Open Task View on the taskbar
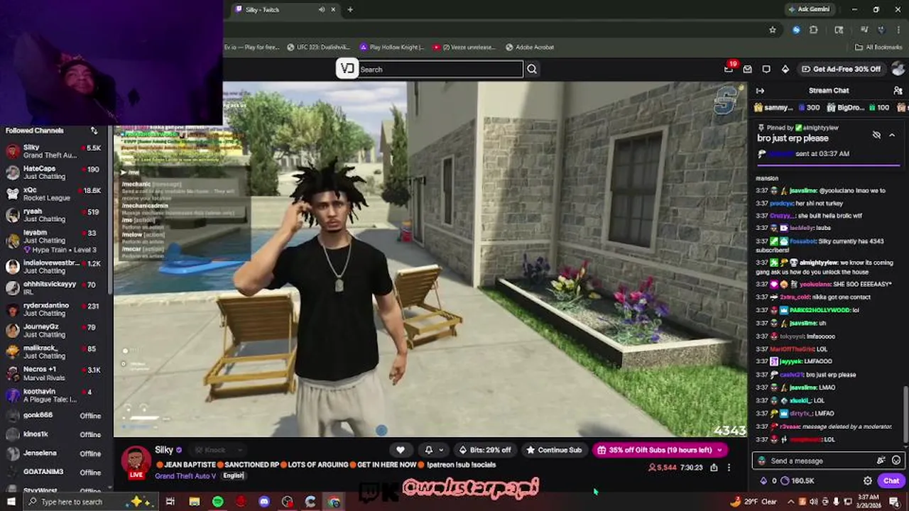This screenshot has width=909, height=511. tap(170, 502)
